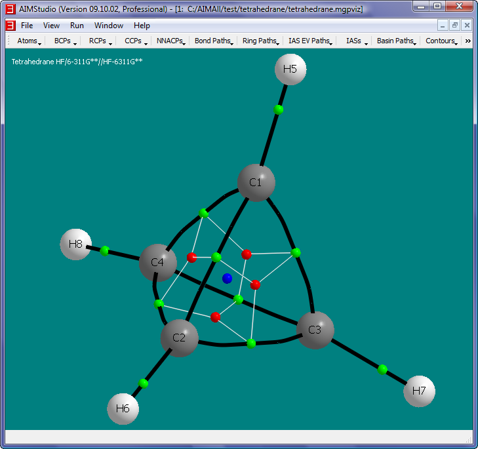Expand toolbar overflow chevron
This screenshot has height=449, width=478.
[x=468, y=41]
